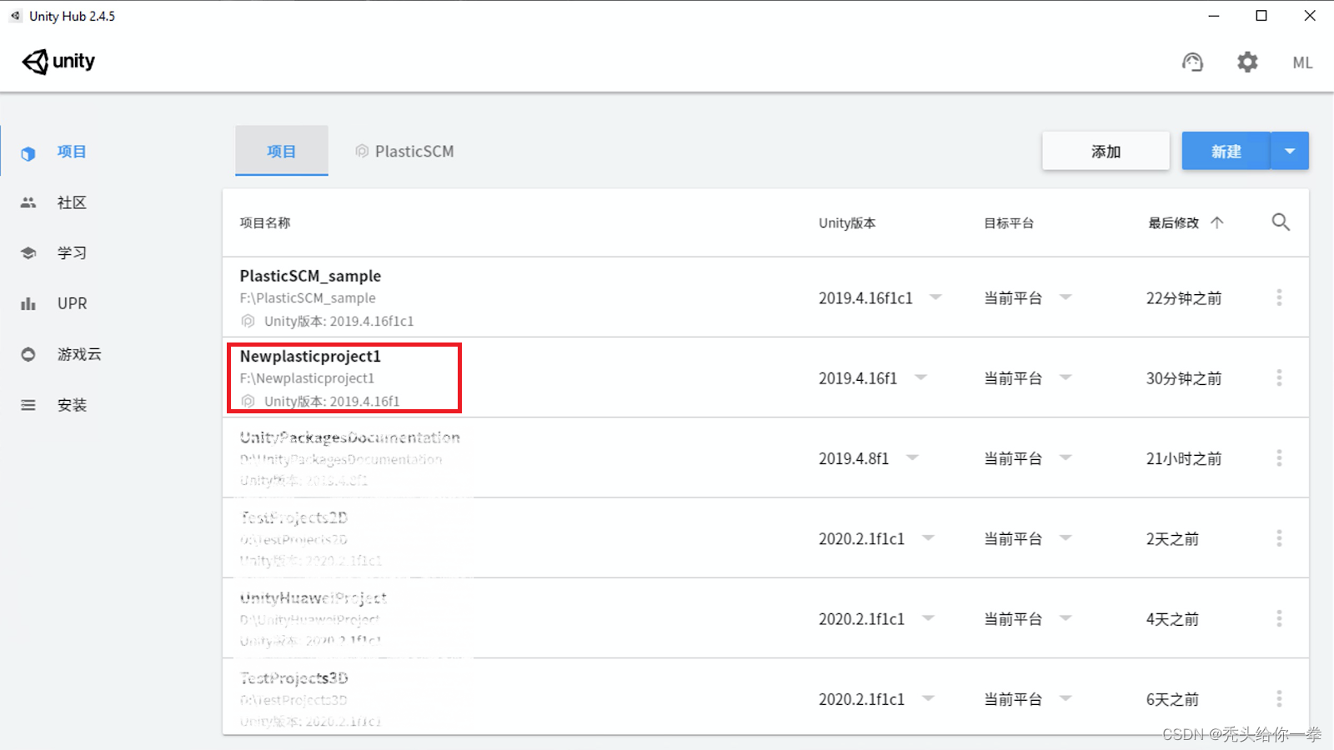Open the Newplasticproject1 project
Image resolution: width=1334 pixels, height=750 pixels.
pyautogui.click(x=310, y=356)
